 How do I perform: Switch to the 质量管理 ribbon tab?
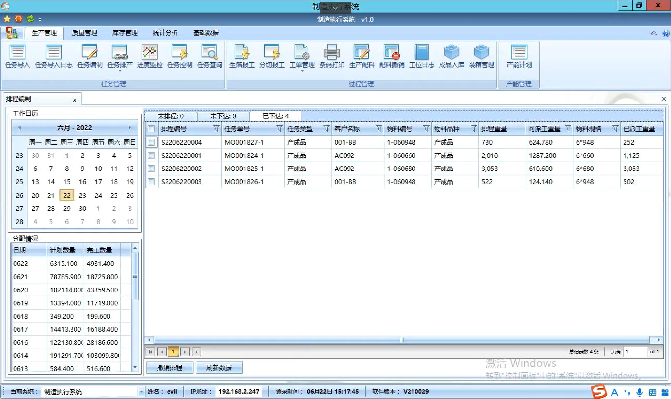coord(84,33)
